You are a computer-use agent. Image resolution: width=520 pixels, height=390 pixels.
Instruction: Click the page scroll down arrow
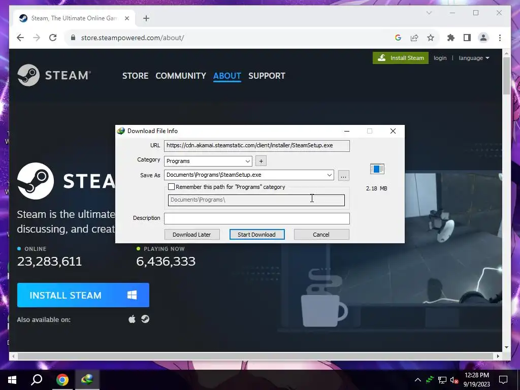click(506, 347)
